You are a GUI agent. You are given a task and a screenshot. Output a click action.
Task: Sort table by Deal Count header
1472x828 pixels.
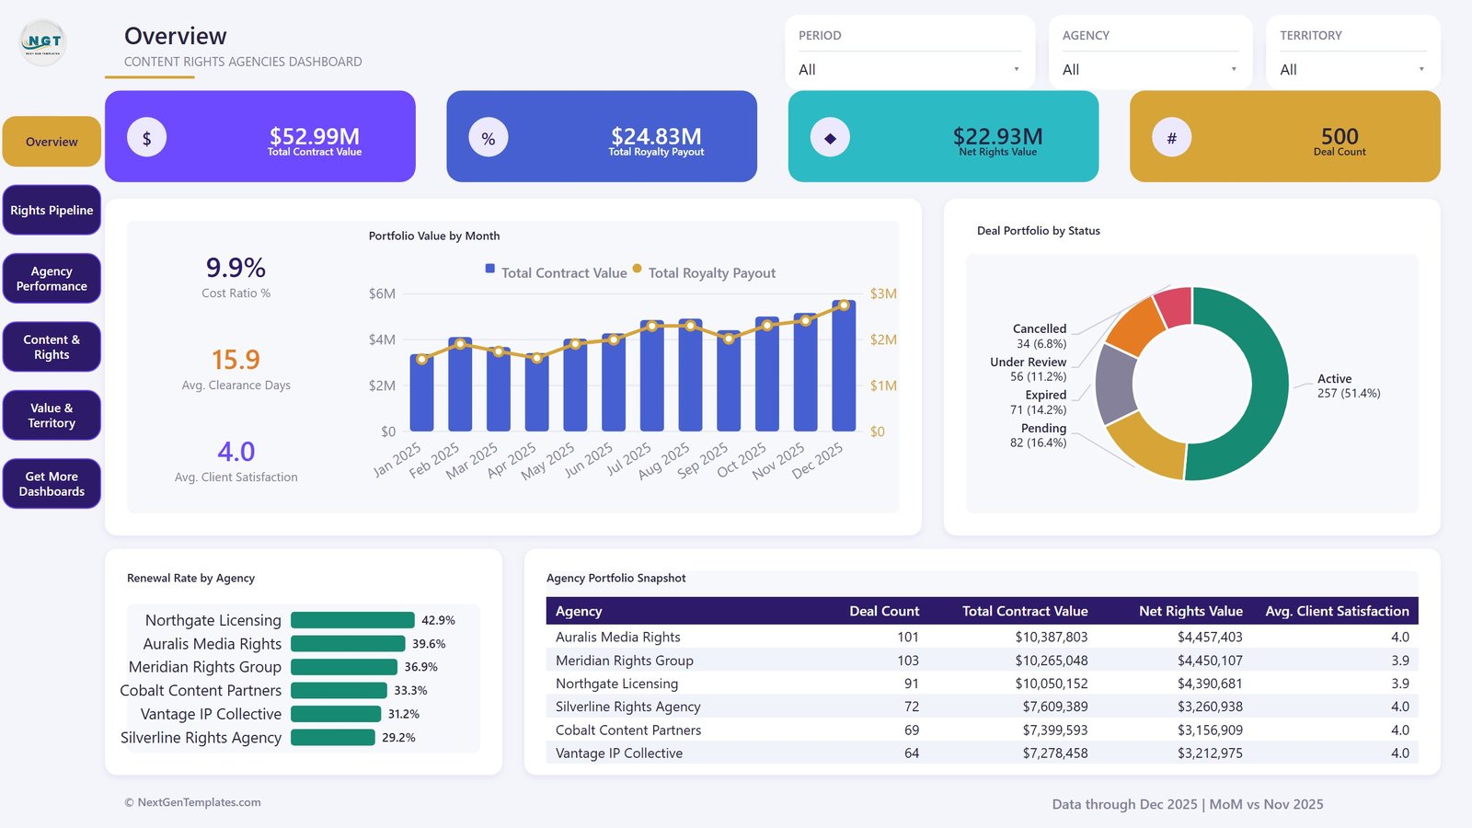tap(884, 611)
